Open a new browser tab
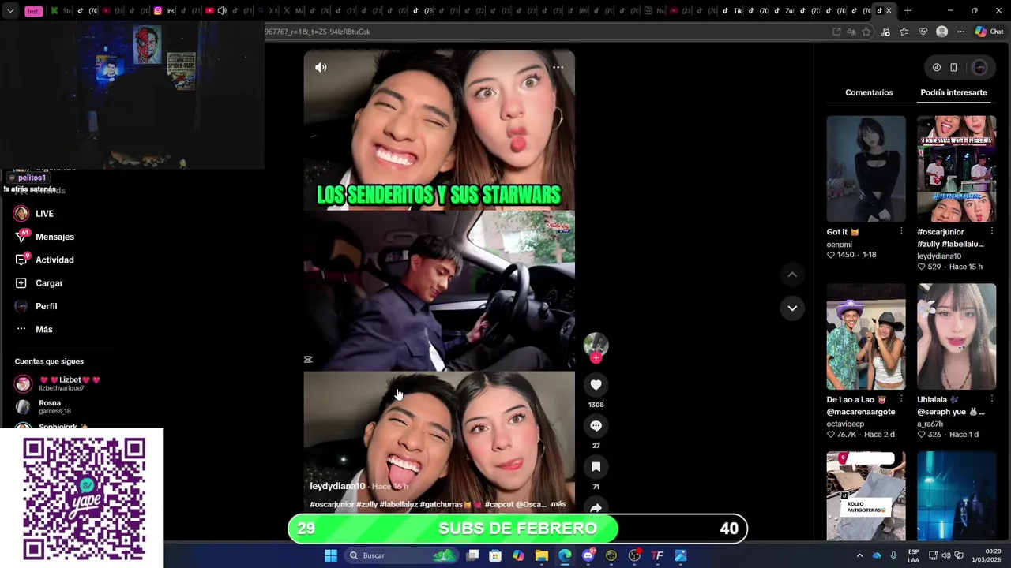The height and width of the screenshot is (568, 1011). tap(908, 11)
